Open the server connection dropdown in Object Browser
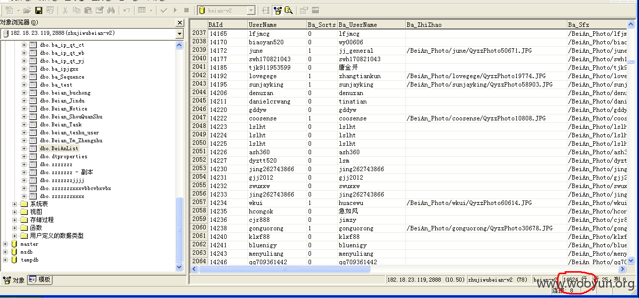This screenshot has width=639, height=298. pyautogui.click(x=179, y=33)
